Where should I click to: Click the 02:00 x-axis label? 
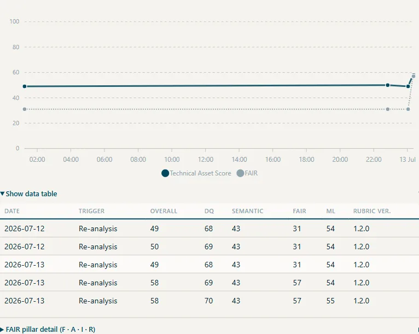click(37, 160)
